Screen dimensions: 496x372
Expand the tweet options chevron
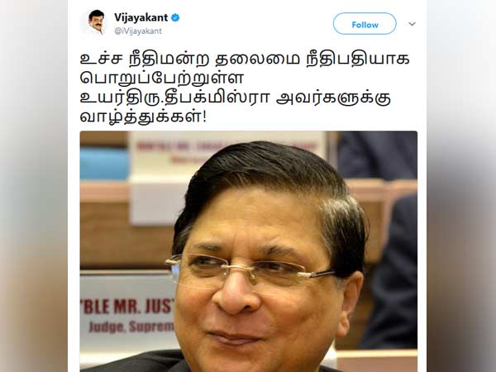[412, 24]
